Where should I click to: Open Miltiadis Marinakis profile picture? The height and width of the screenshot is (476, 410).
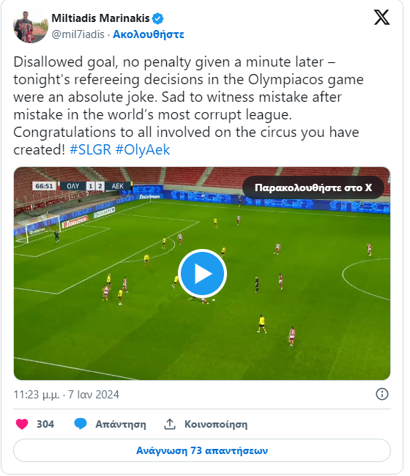pyautogui.click(x=31, y=26)
